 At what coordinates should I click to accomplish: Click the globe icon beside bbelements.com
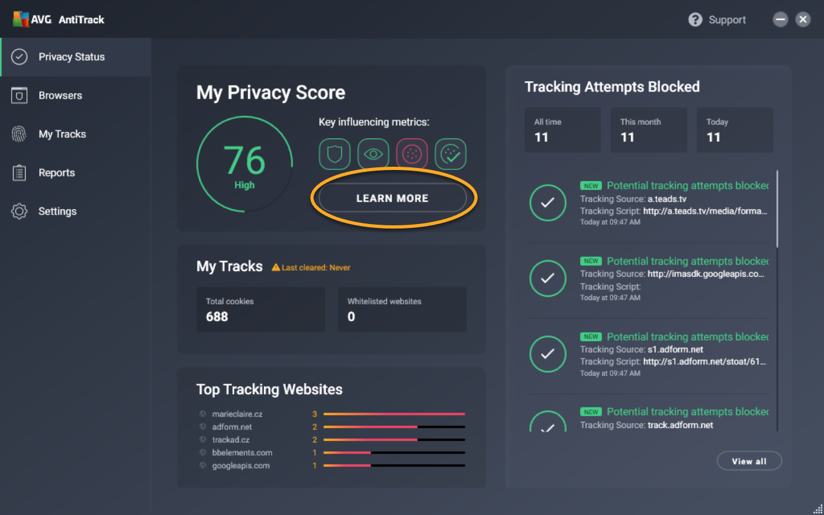click(x=203, y=453)
